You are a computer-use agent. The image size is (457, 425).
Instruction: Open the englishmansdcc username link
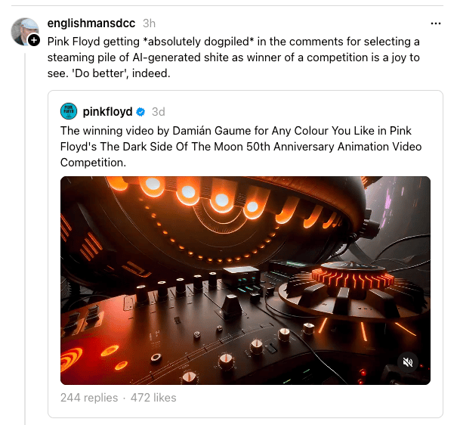click(91, 23)
